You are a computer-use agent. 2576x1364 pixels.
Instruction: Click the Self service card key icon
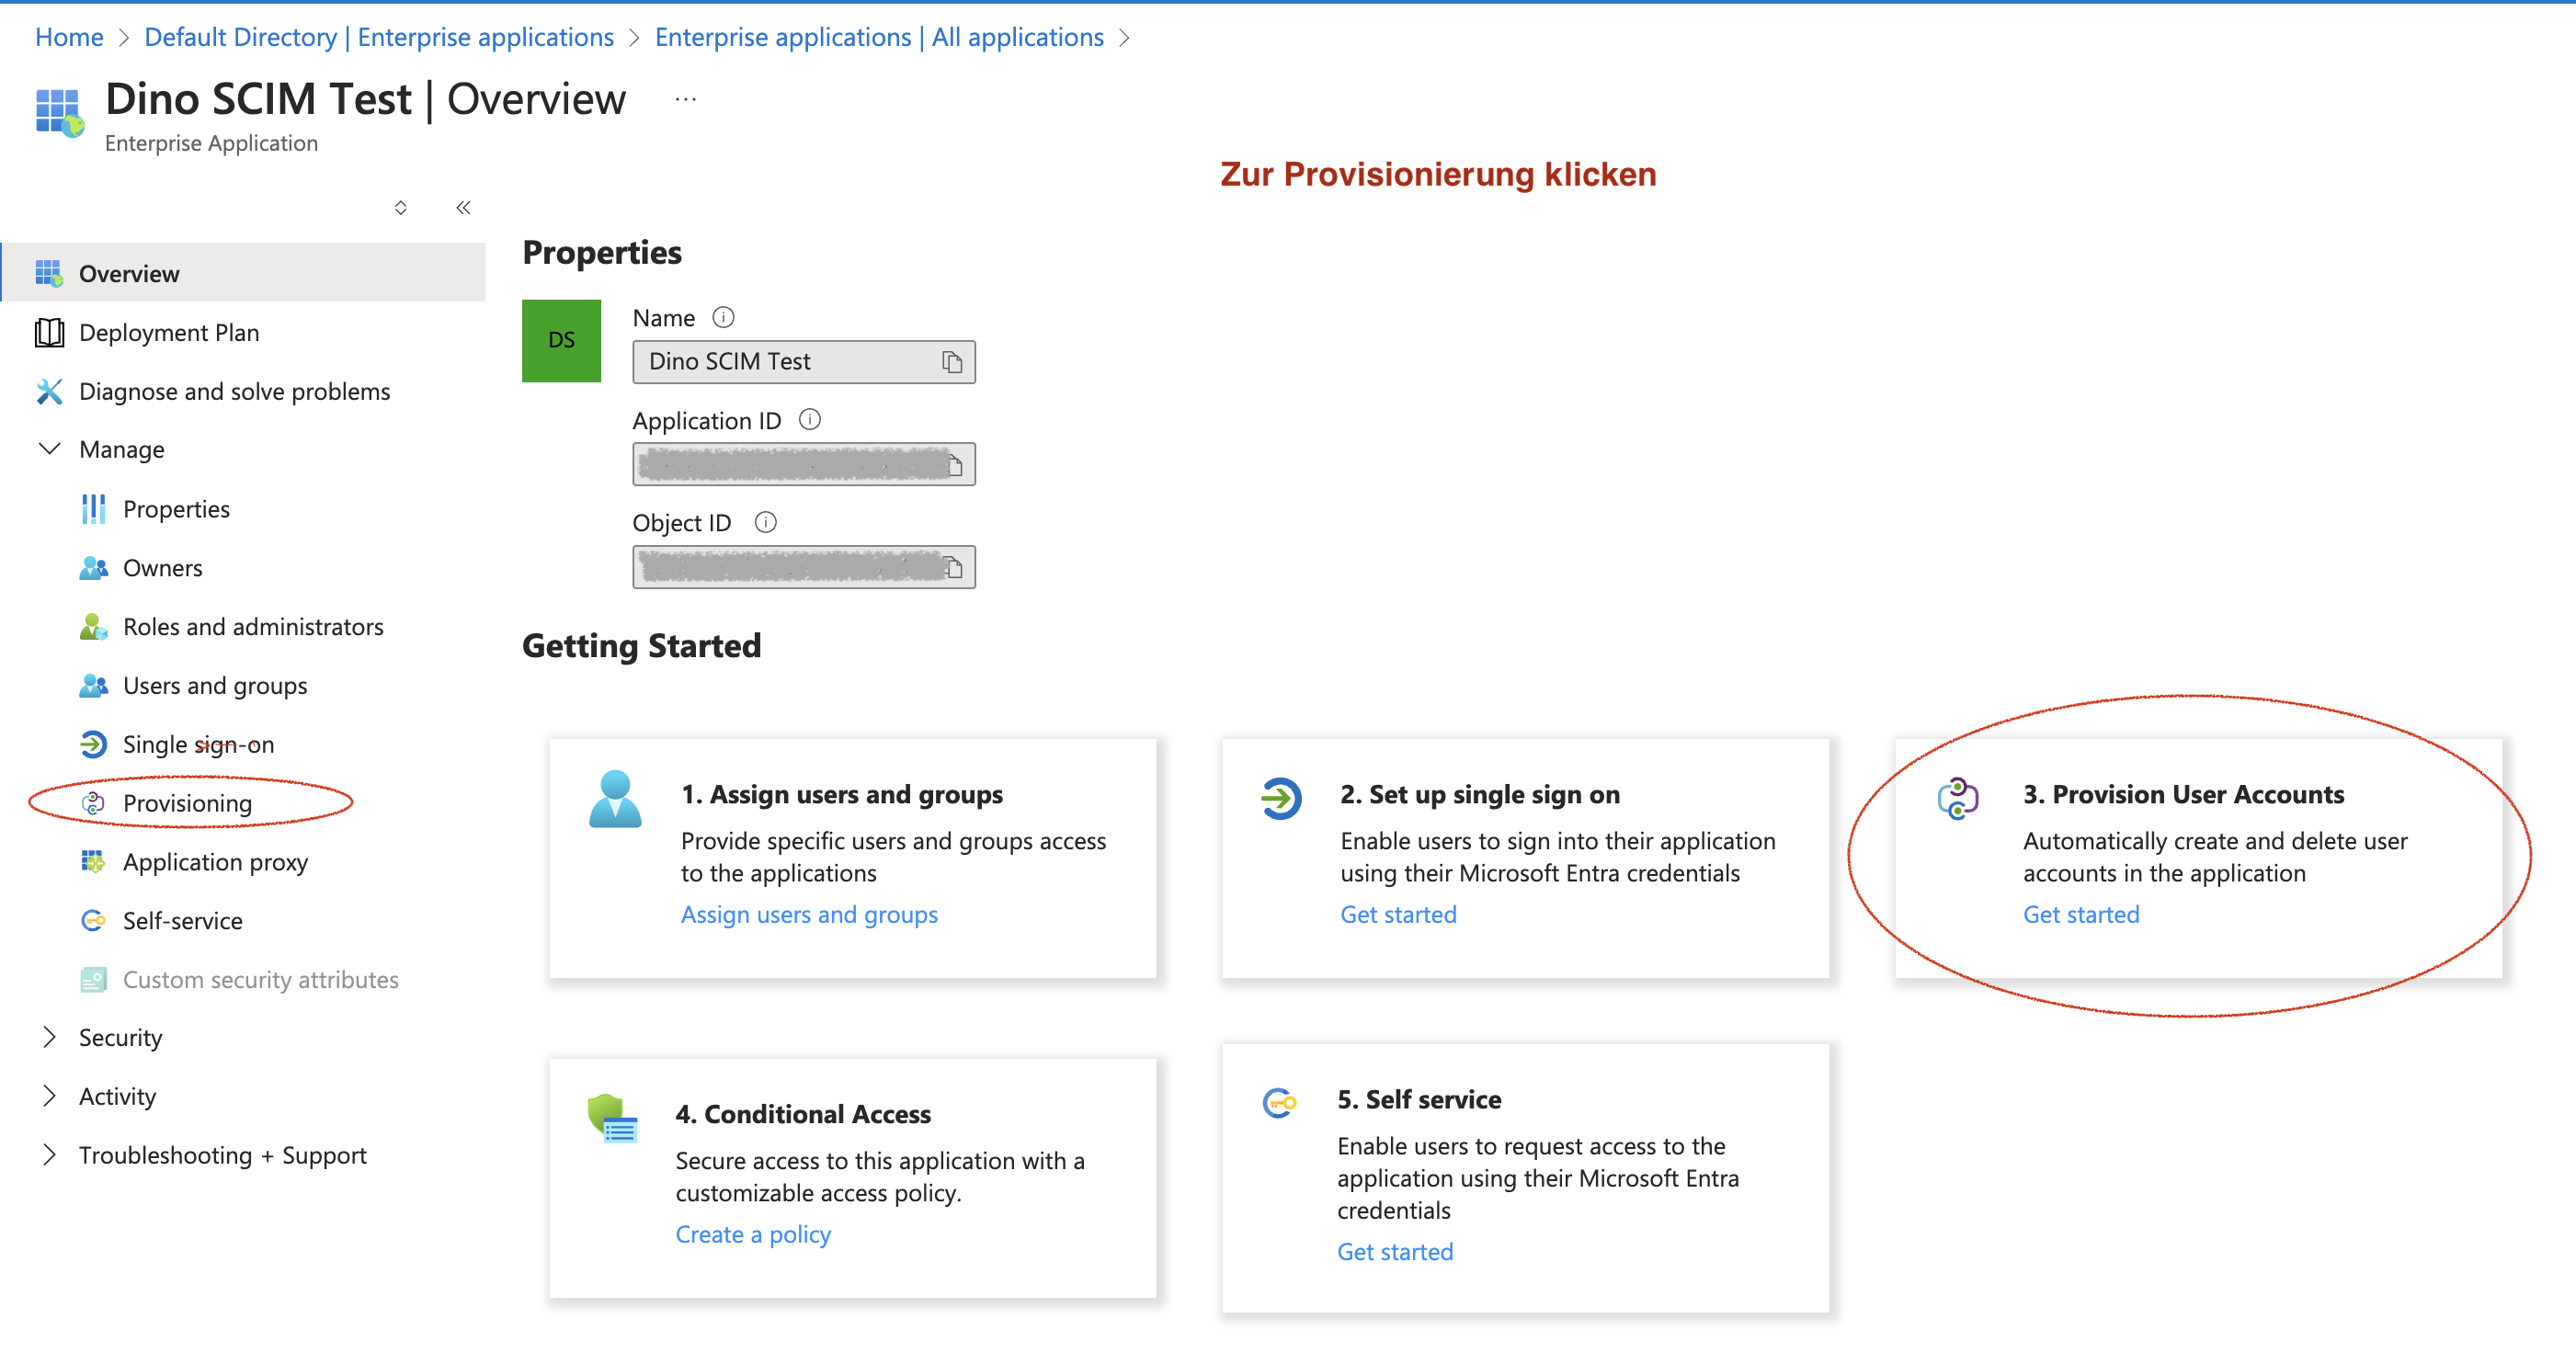tap(1279, 1103)
